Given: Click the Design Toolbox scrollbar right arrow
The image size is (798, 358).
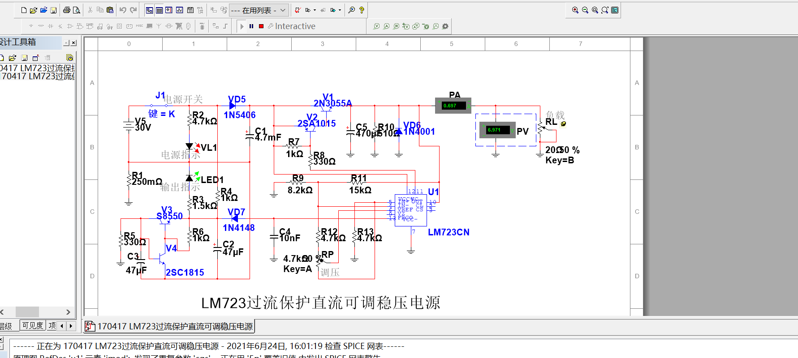Looking at the screenshot, I should [68, 312].
